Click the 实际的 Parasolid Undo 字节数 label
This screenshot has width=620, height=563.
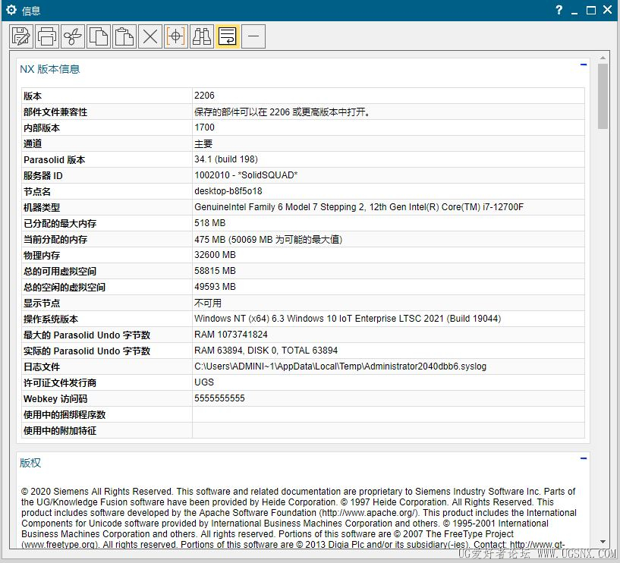click(x=87, y=351)
